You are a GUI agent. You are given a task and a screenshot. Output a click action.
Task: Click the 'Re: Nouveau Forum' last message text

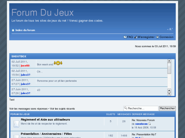143,120
